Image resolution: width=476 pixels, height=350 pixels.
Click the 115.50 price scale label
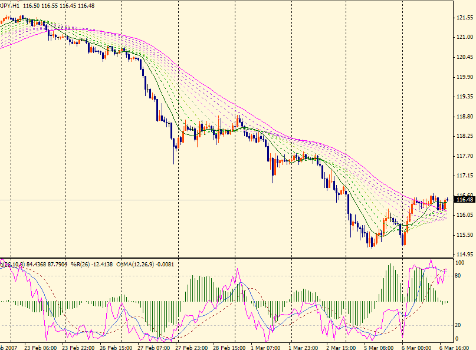pyautogui.click(x=465, y=235)
